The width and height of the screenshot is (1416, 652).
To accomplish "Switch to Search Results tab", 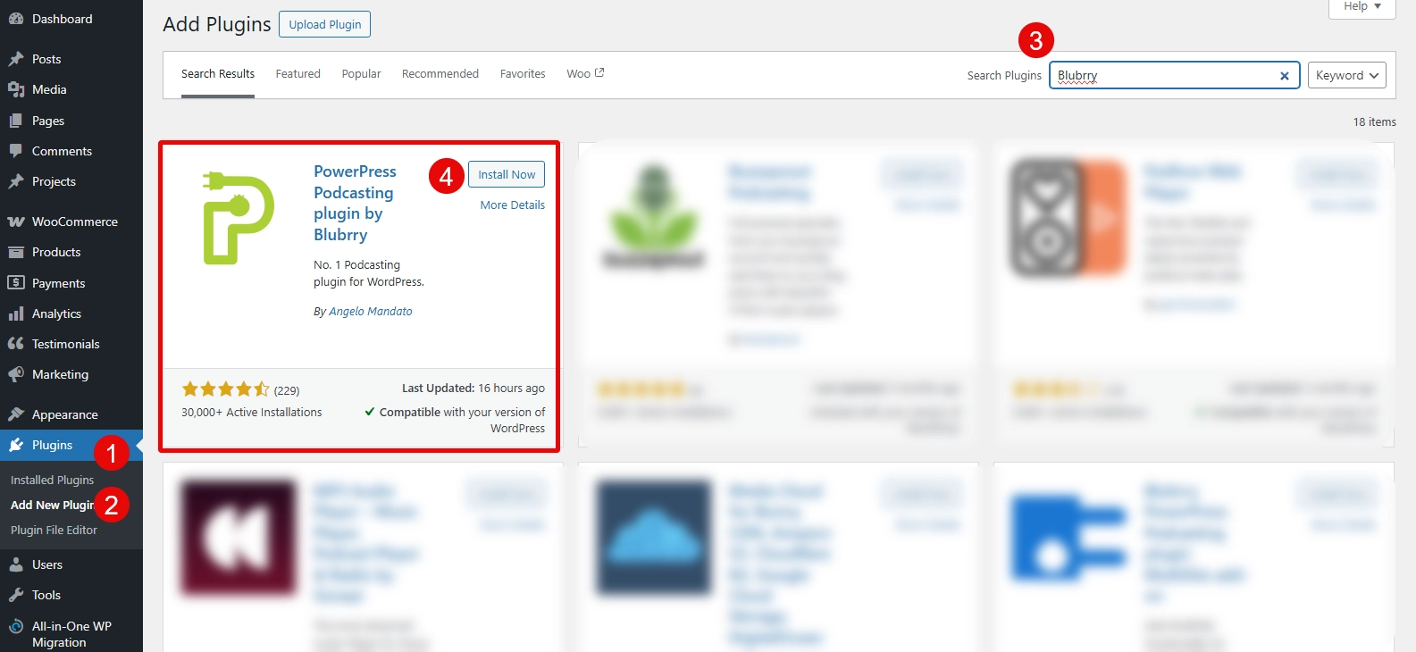I will point(218,73).
